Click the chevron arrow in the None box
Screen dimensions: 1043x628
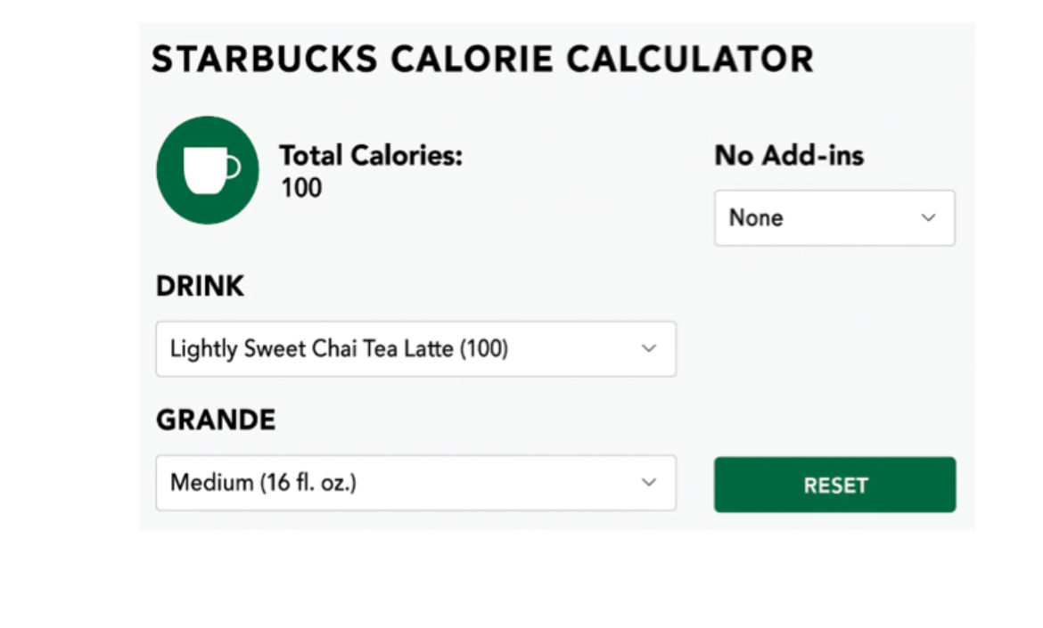pos(928,217)
